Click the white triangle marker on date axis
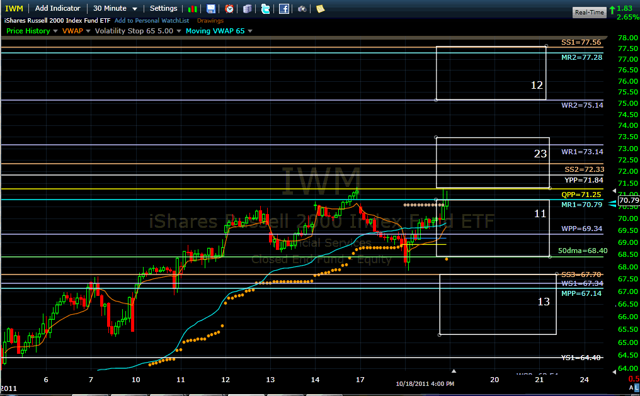 454,371
